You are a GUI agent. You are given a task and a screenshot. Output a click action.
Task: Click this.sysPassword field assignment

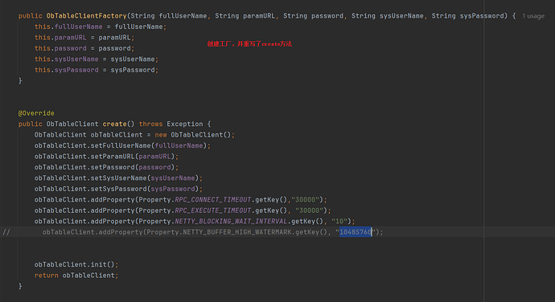point(97,70)
